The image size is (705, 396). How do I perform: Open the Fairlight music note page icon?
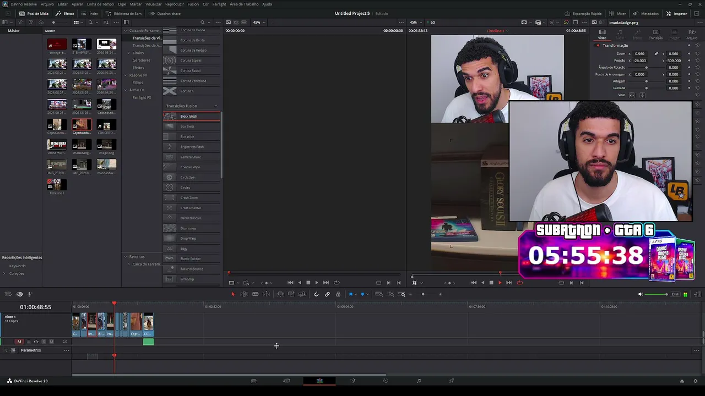pos(419,381)
